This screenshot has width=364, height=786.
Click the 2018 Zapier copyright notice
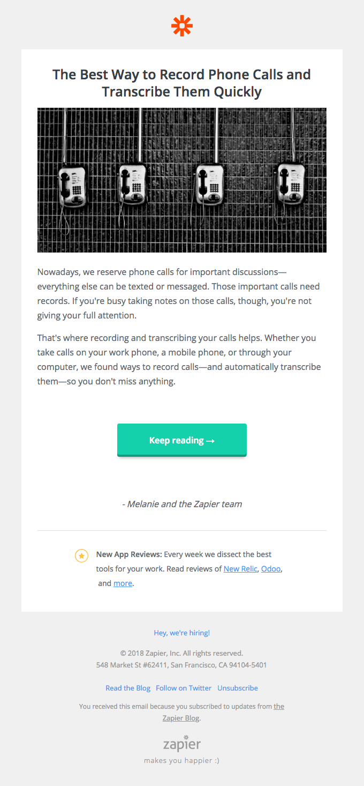182,653
